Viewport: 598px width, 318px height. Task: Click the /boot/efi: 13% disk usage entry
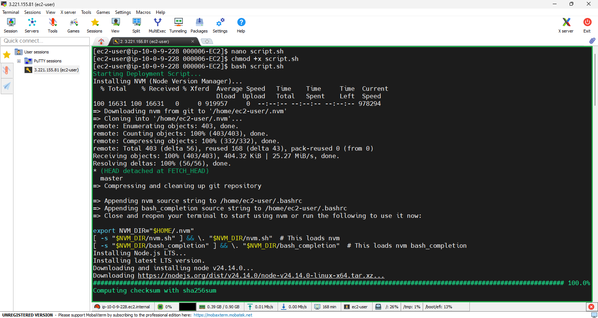[439, 307]
